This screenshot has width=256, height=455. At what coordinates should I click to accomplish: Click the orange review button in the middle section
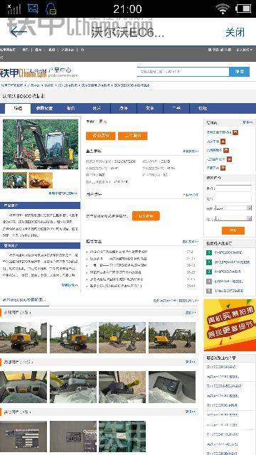(146, 216)
